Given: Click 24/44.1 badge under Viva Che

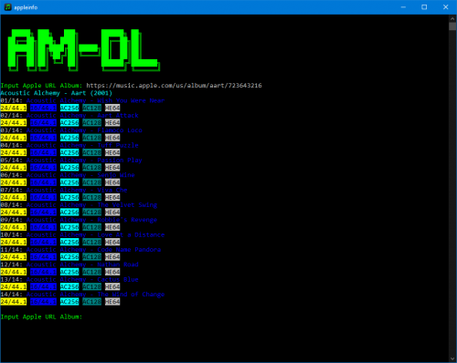Looking at the screenshot, I should tap(14, 197).
